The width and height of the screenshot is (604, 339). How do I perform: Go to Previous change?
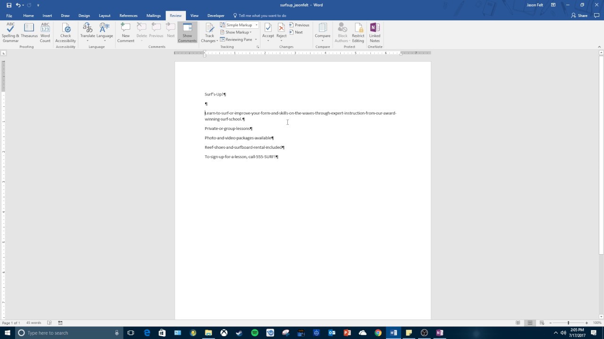point(299,25)
